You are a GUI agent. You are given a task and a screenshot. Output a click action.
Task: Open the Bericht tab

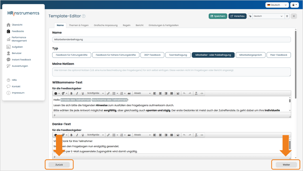[x=140, y=25]
